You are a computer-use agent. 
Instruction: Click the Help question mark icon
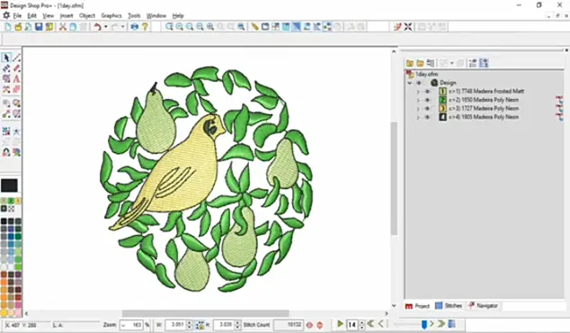click(145, 27)
